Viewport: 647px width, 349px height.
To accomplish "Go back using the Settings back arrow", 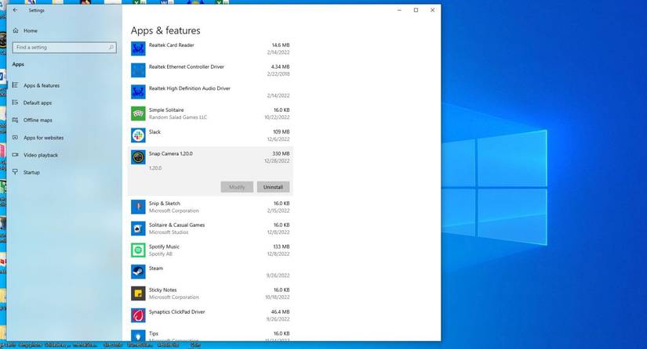I will click(16, 10).
